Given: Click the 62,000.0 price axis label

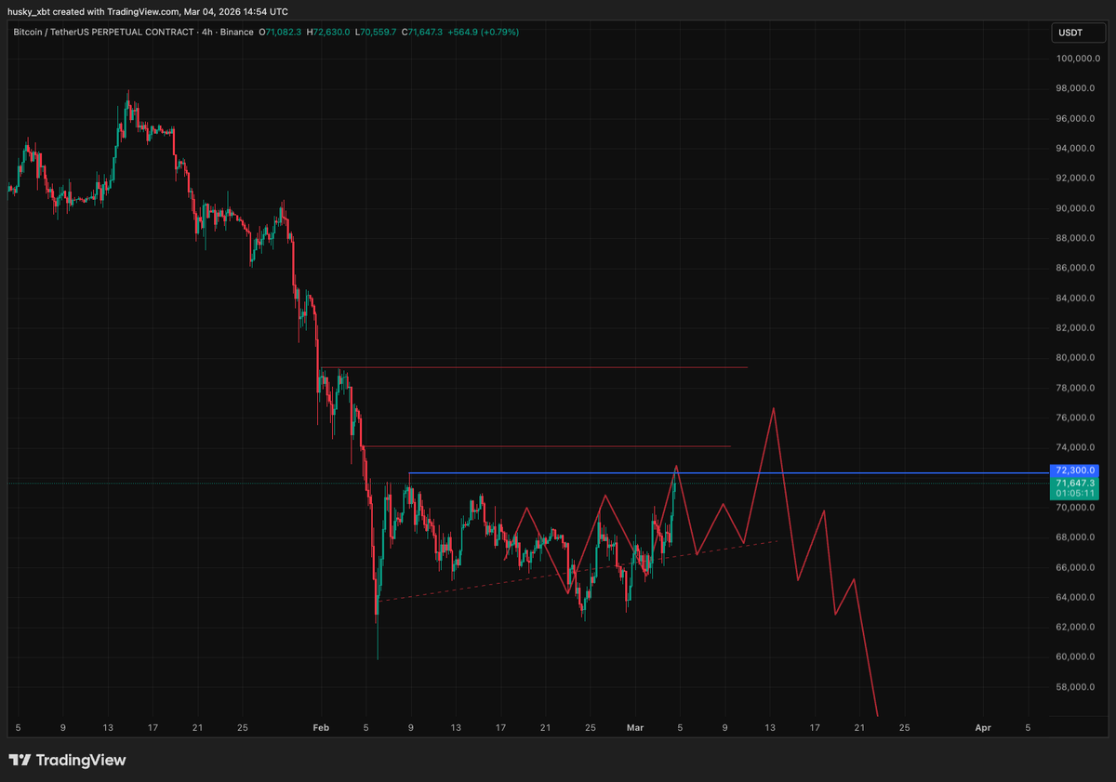Looking at the screenshot, I should [1077, 627].
